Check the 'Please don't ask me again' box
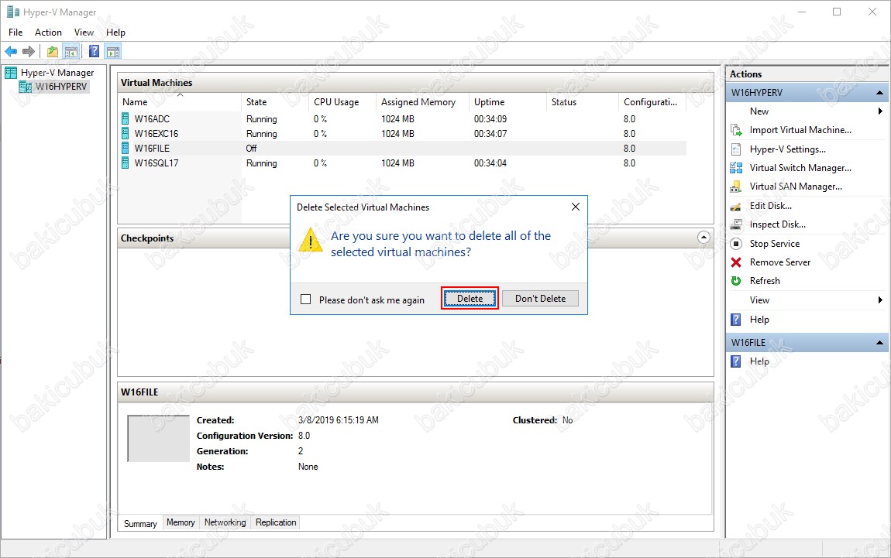Screen dimensions: 891x558 (305, 300)
